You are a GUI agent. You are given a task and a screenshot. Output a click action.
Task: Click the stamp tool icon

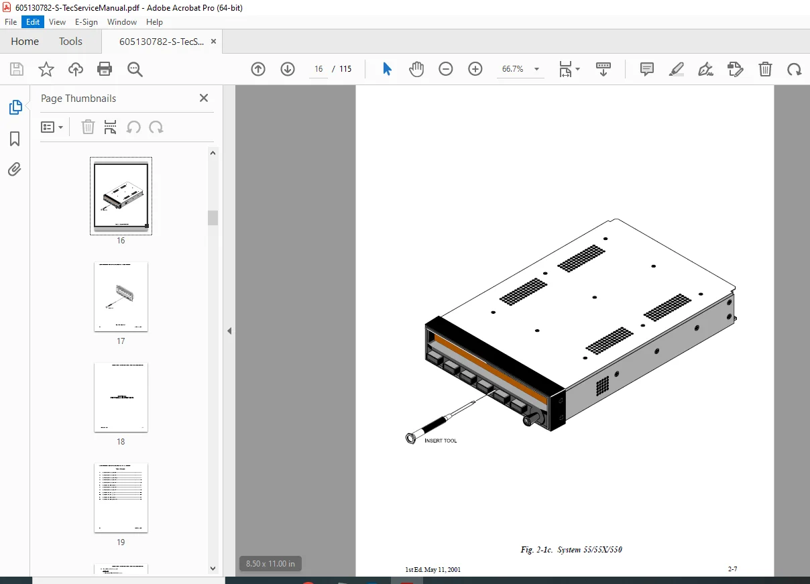coord(736,69)
